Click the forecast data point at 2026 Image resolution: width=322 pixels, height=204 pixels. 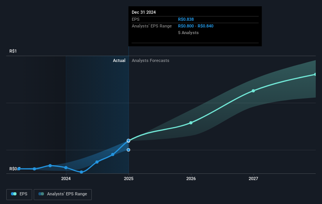[x=191, y=123]
